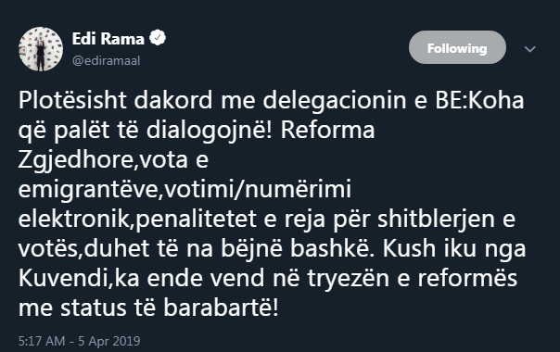Click the word "Plotësisht" in the tweet

tap(72, 100)
